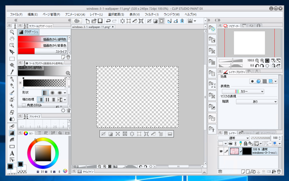This screenshot has width=289, height=181.
Task: Select the Eyedropper tool
Action: 12,72
